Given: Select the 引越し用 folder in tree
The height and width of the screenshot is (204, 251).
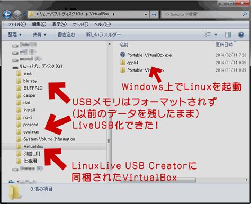Looking at the screenshot, I should (32, 154).
